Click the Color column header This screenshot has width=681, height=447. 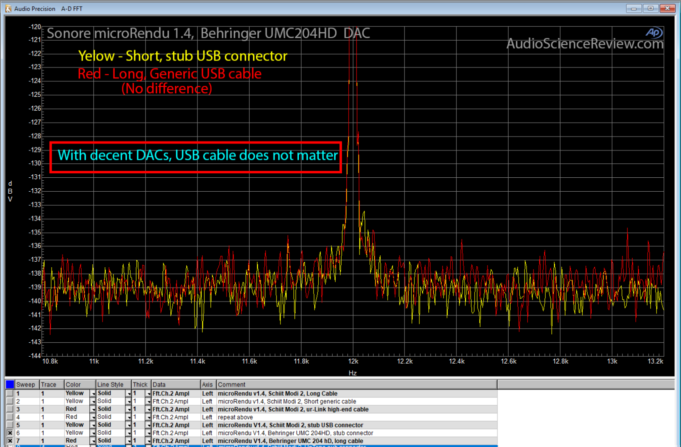pyautogui.click(x=80, y=384)
